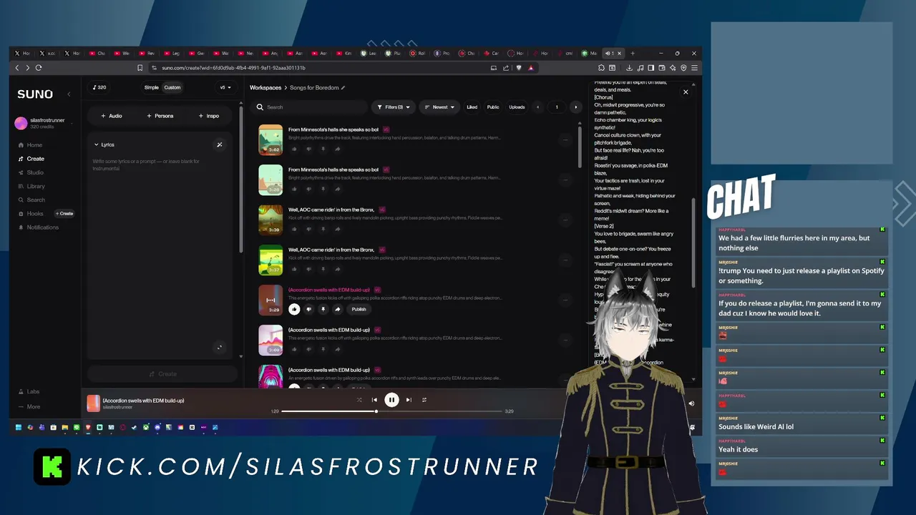Go to the previous page of songs
The image size is (916, 515).
[538, 107]
